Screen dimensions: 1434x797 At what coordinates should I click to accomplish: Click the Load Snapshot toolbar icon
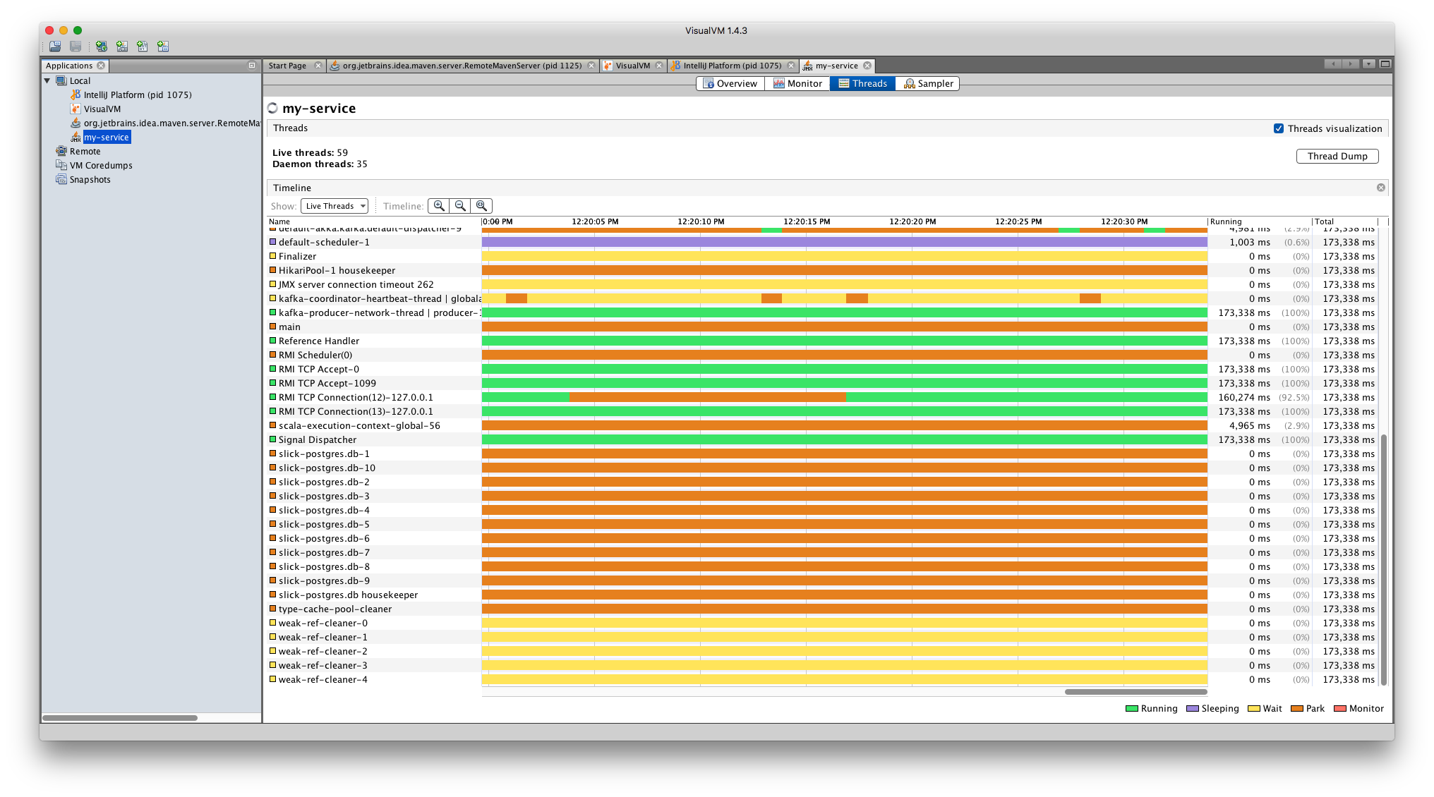[x=55, y=47]
